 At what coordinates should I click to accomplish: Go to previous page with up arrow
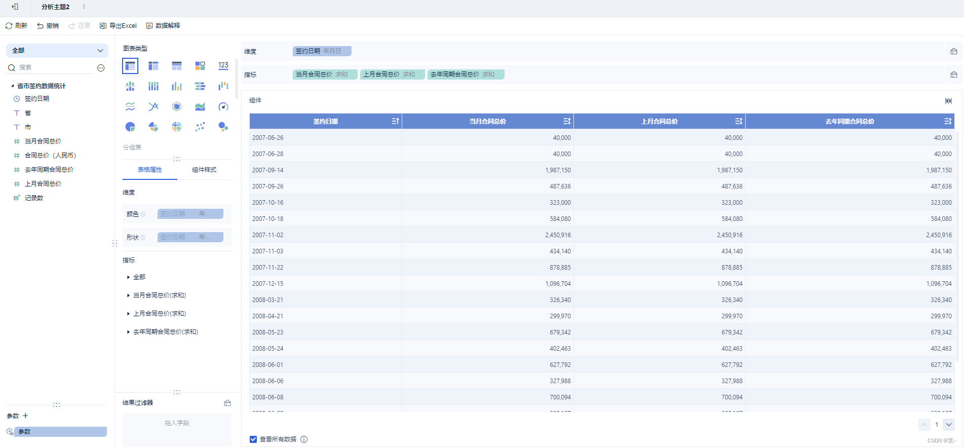924,425
